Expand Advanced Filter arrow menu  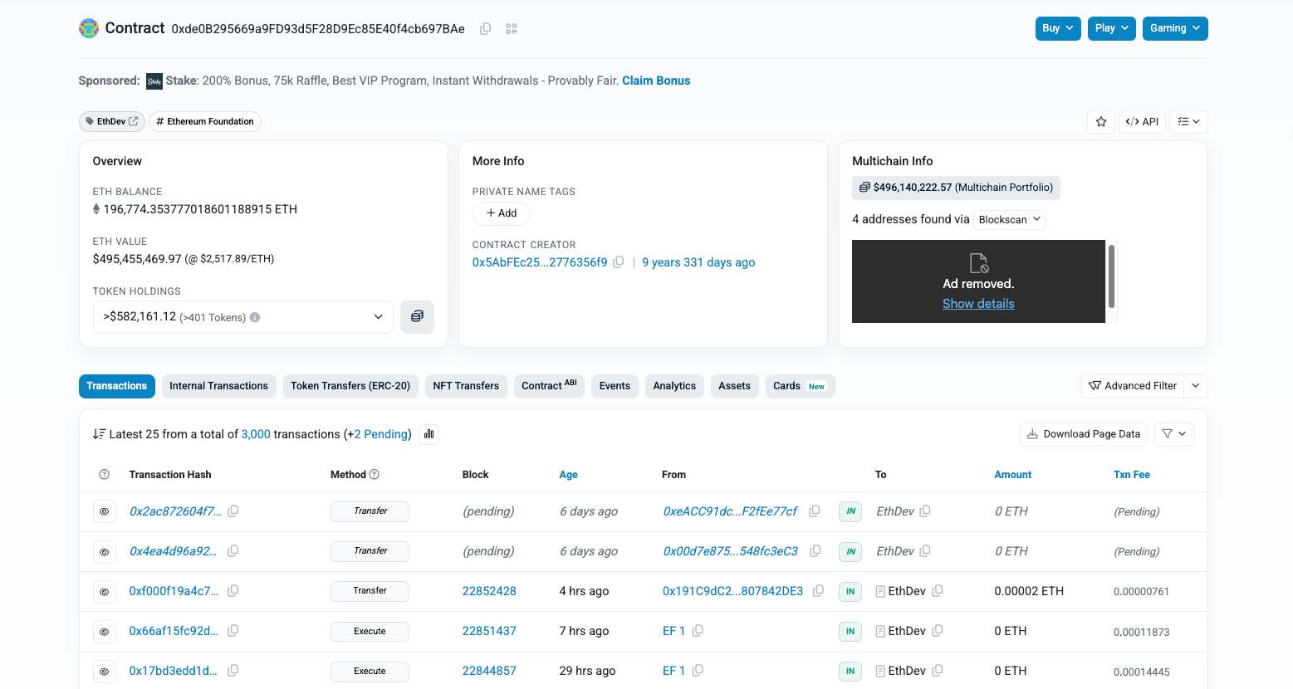[1196, 386]
